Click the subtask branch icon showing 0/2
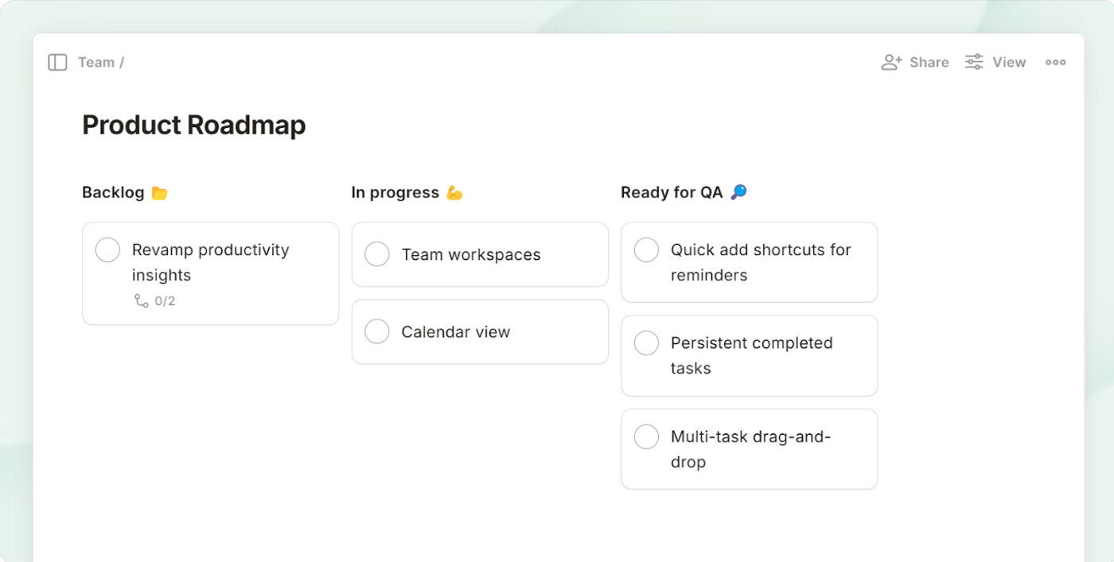 tap(142, 300)
